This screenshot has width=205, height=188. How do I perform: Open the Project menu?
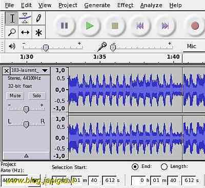tap(68, 6)
